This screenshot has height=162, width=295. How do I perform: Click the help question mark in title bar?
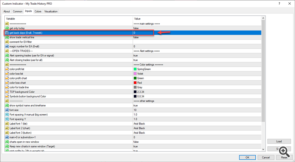click(x=279, y=4)
